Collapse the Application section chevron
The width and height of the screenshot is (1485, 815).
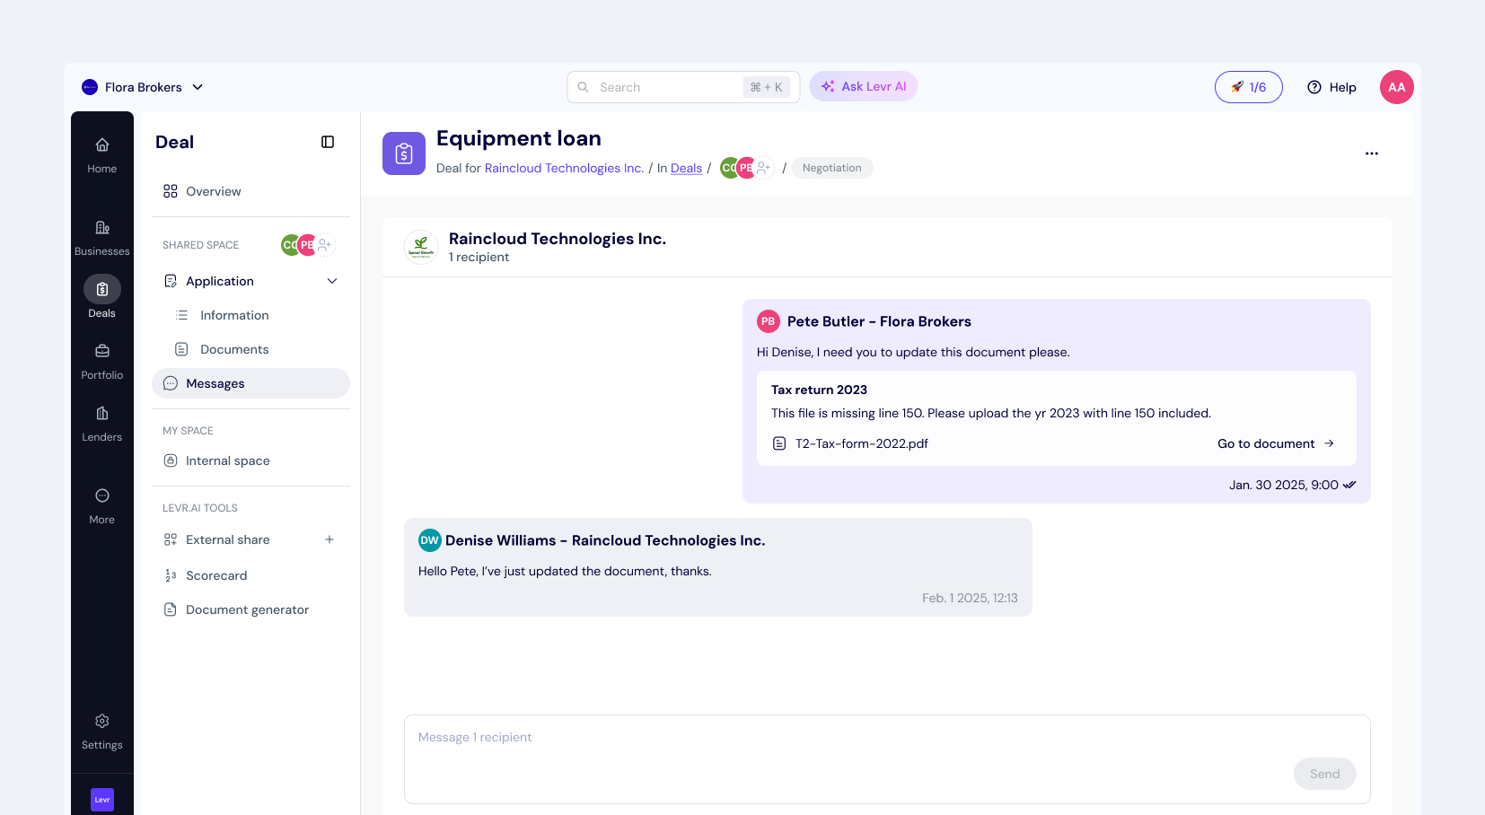pyautogui.click(x=332, y=281)
